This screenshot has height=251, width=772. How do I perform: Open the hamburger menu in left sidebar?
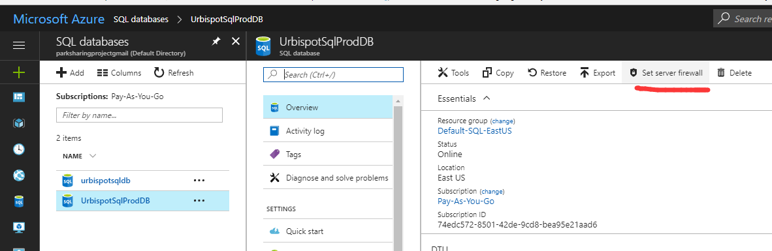coord(19,45)
